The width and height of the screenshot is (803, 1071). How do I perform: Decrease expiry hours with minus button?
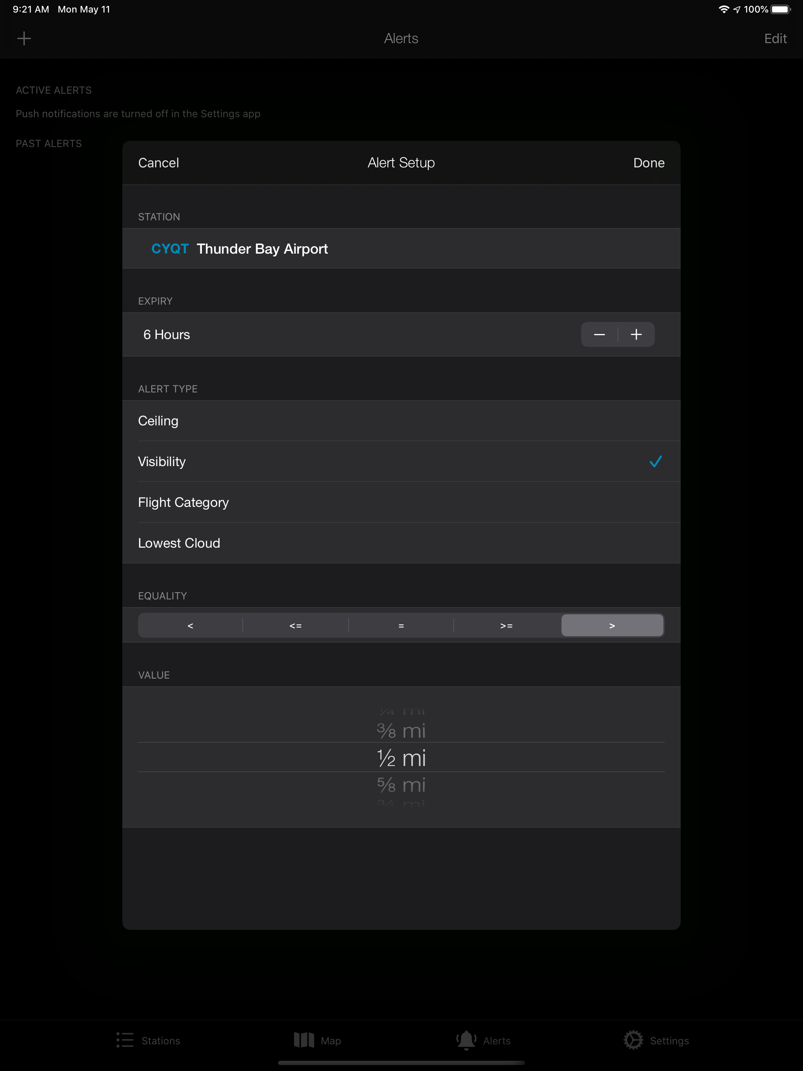click(599, 334)
